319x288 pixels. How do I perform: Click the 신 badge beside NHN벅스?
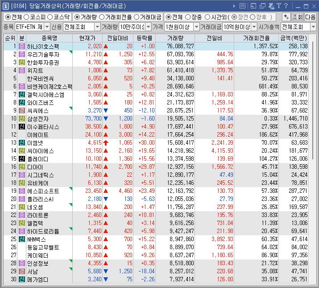tap(22, 239)
